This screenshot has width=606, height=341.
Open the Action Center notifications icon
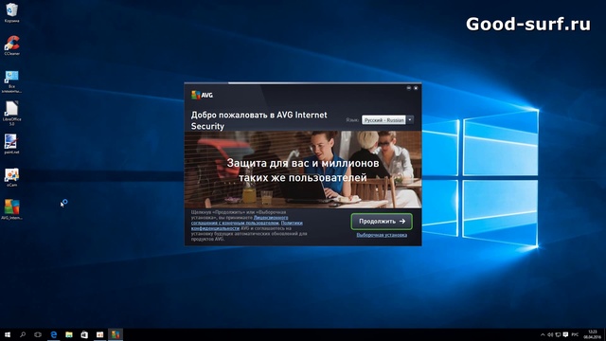[x=565, y=334]
